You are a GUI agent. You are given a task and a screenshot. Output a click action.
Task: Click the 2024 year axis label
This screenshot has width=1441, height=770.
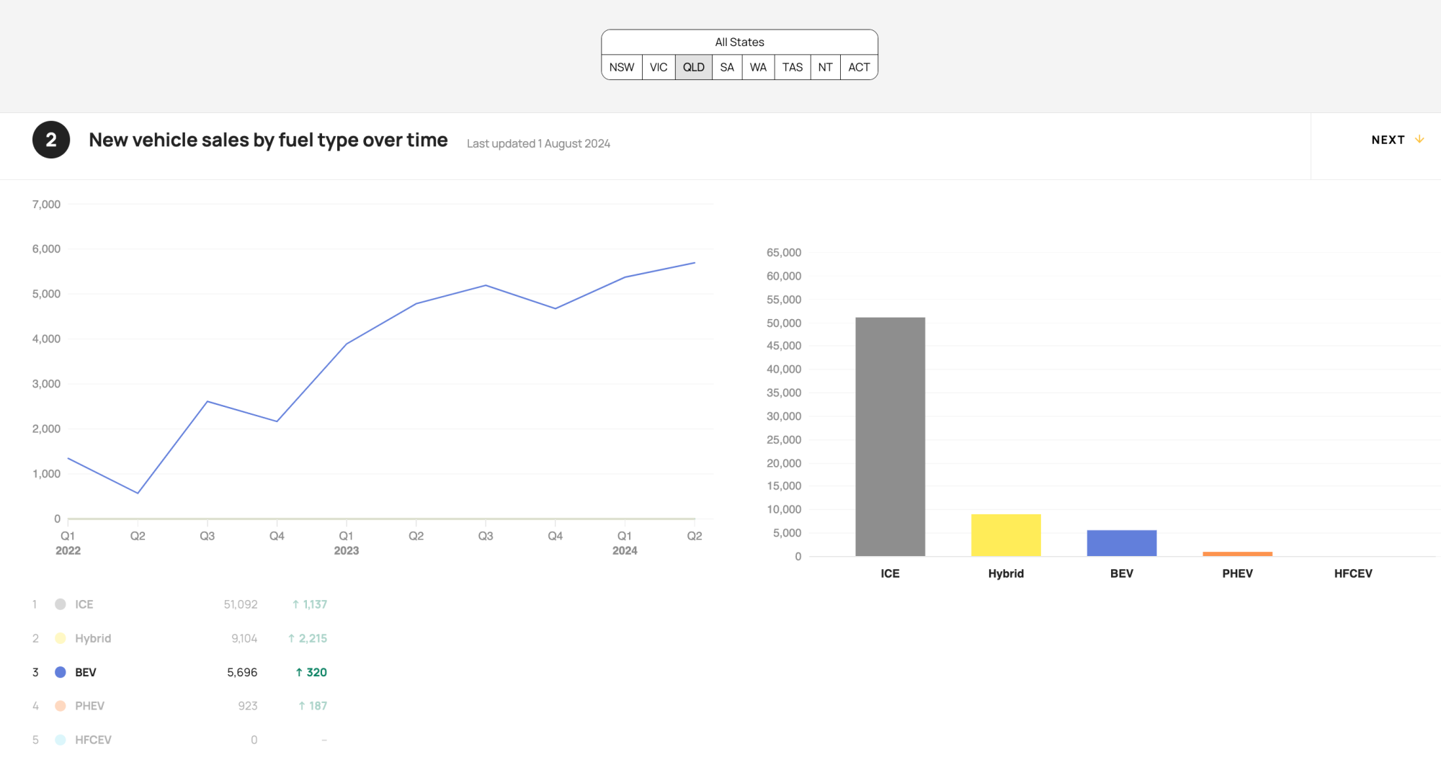[x=625, y=550]
